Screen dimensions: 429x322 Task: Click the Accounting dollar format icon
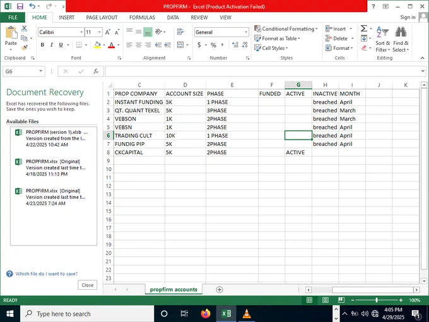[199, 45]
